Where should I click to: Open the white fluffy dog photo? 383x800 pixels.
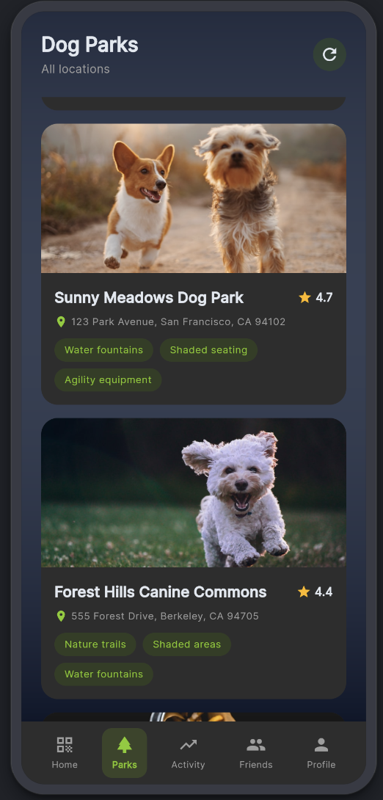[x=194, y=493]
